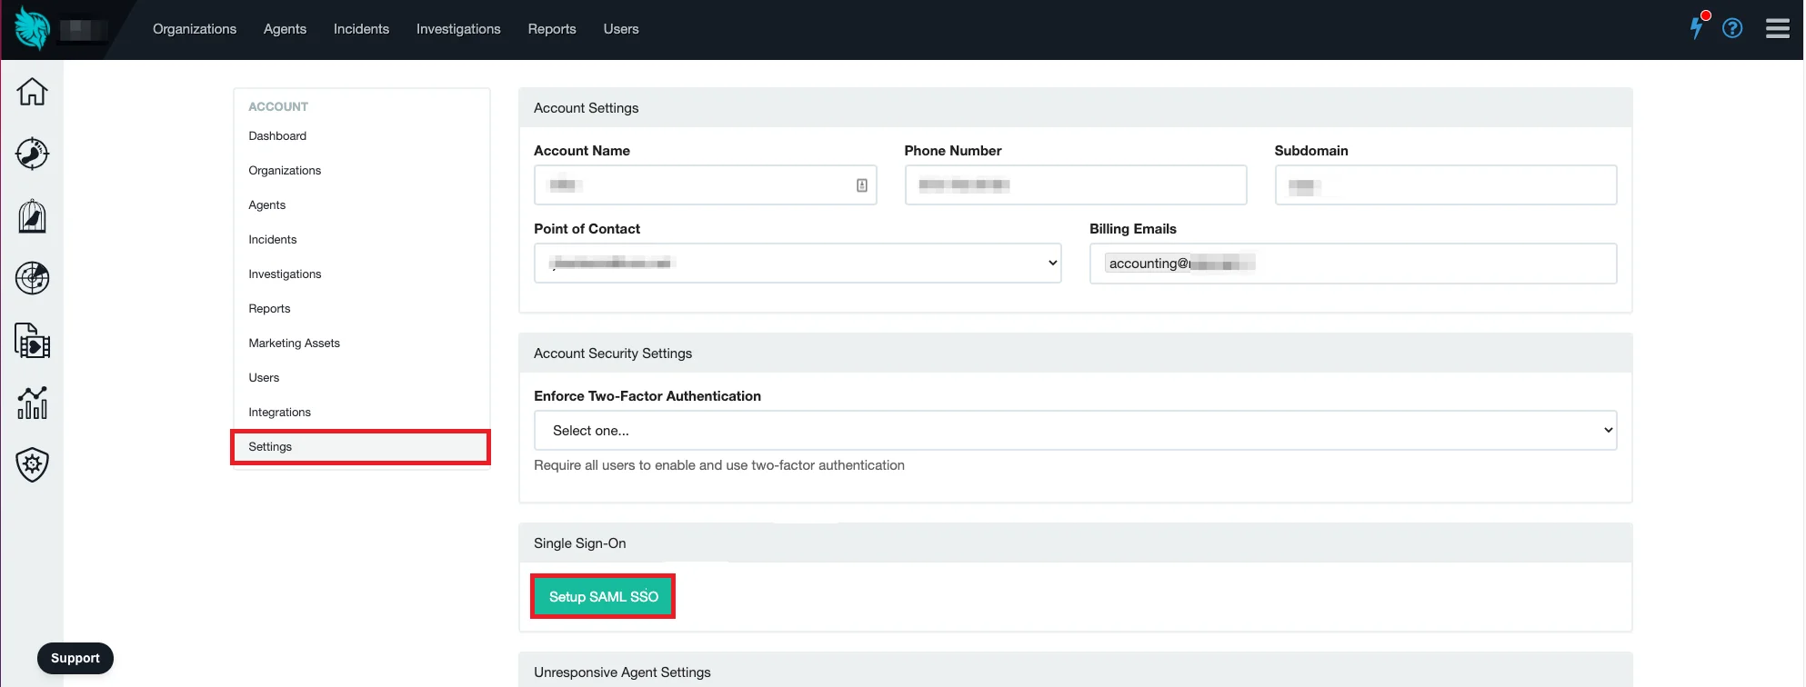Go to Users in Account sidebar
Screen dimensions: 1806x687
(x=361, y=377)
